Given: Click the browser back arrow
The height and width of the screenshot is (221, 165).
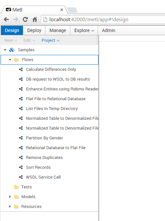Looking at the screenshot, I should (6, 19).
